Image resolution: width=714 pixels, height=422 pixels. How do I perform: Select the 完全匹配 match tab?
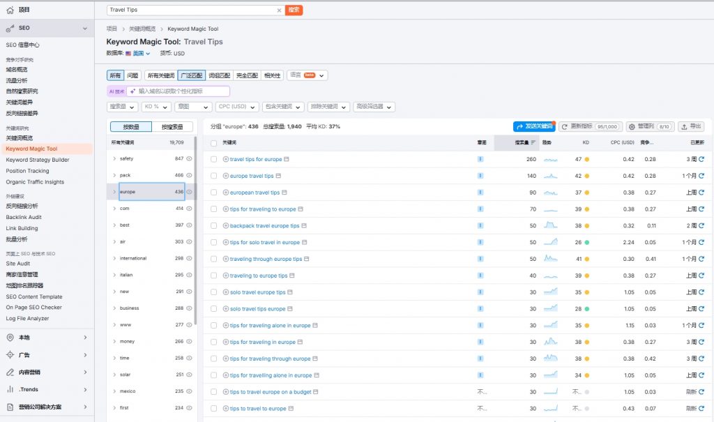247,75
